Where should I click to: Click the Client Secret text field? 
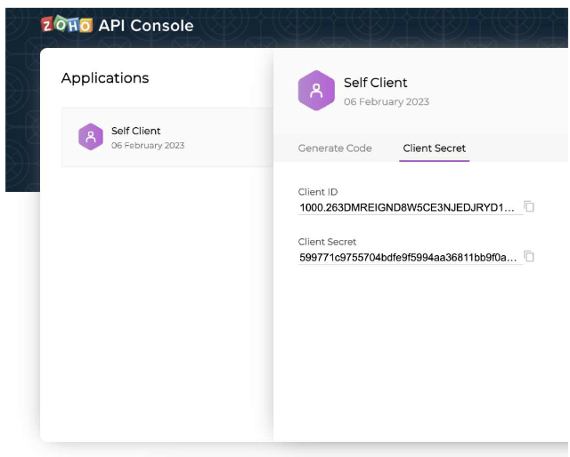[410, 257]
